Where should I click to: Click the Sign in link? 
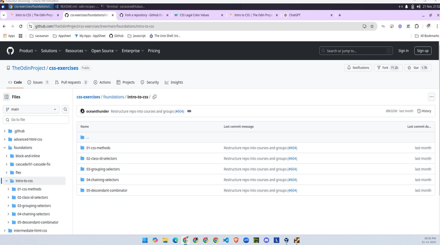(403, 51)
